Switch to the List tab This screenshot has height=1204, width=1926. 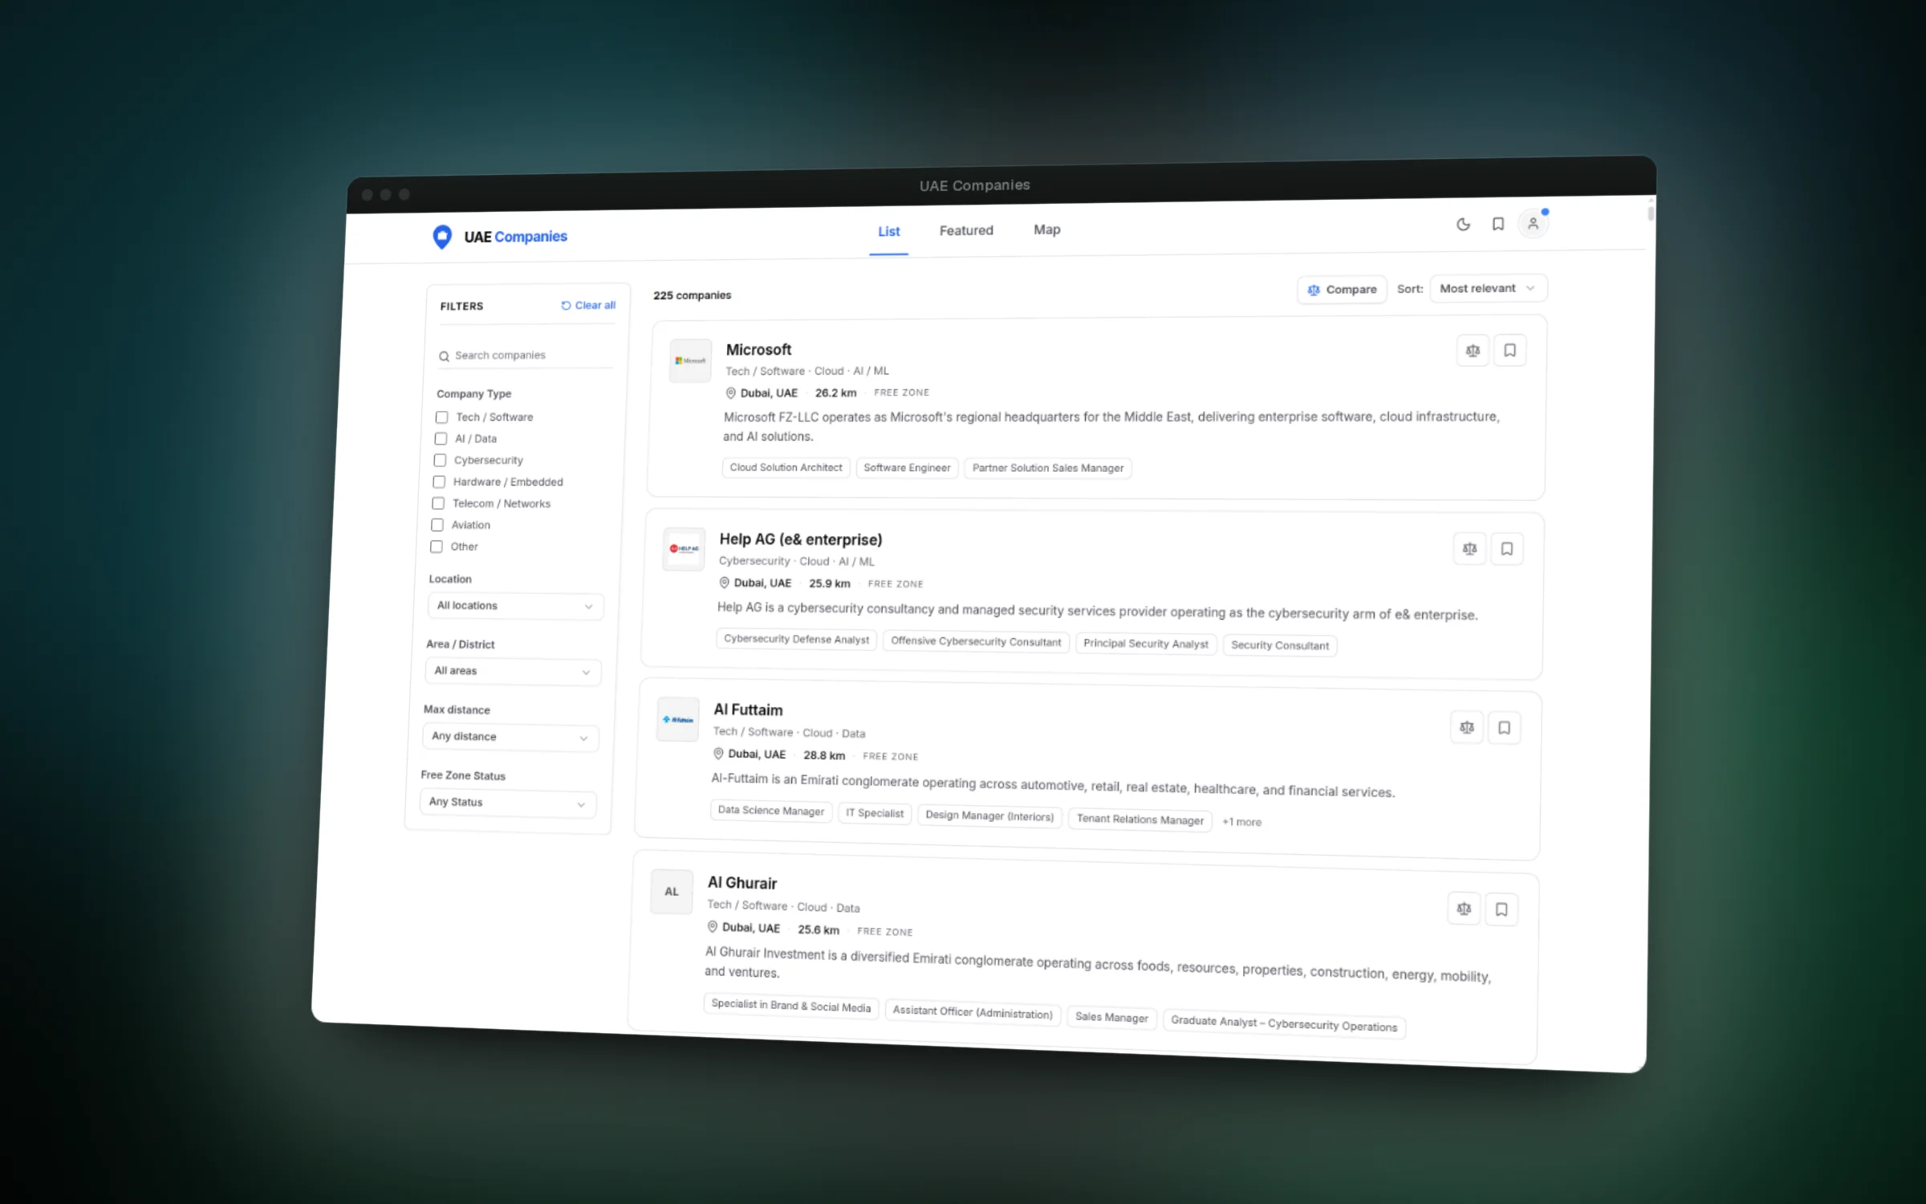(x=889, y=232)
